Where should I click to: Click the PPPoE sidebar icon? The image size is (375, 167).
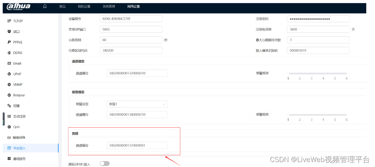pos(9,42)
